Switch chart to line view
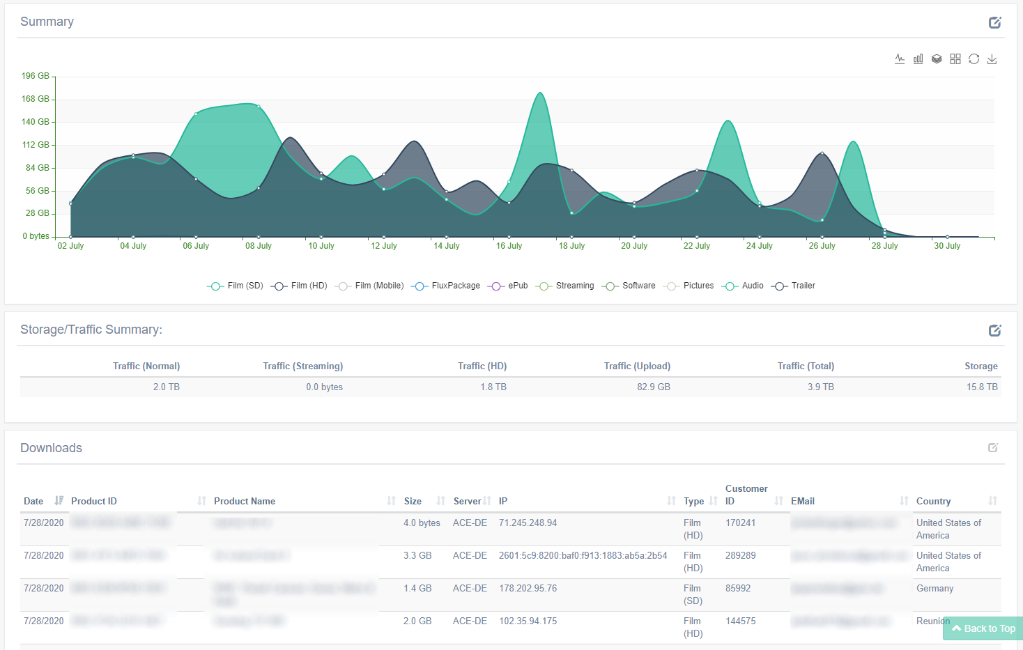Screen dimensions: 1023x650 (900, 59)
